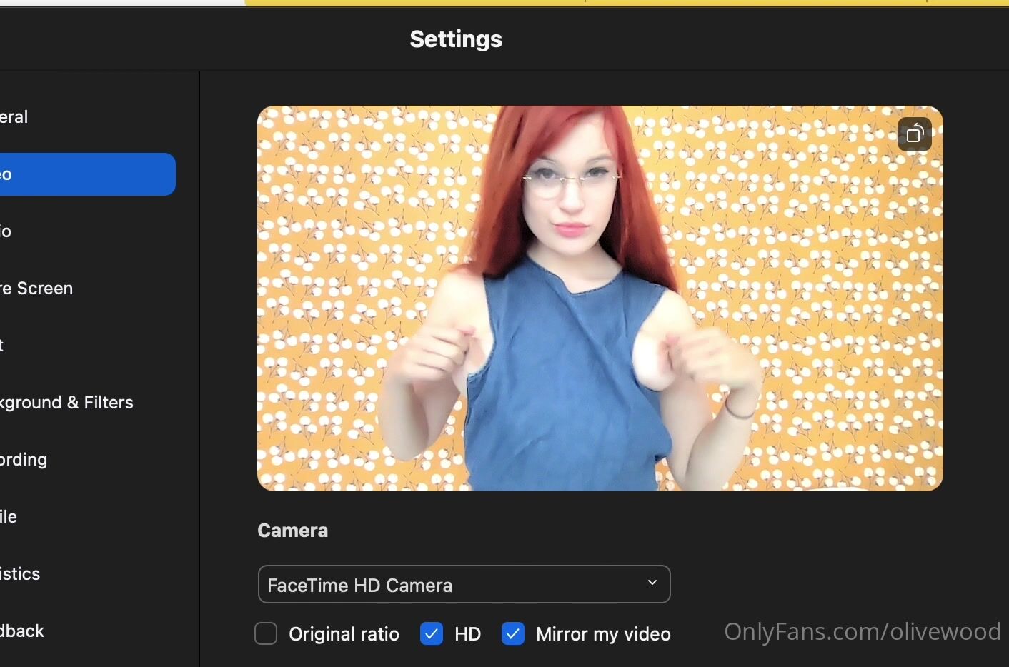Click the Settings window title
Viewport: 1009px width, 667px height.
tap(456, 39)
